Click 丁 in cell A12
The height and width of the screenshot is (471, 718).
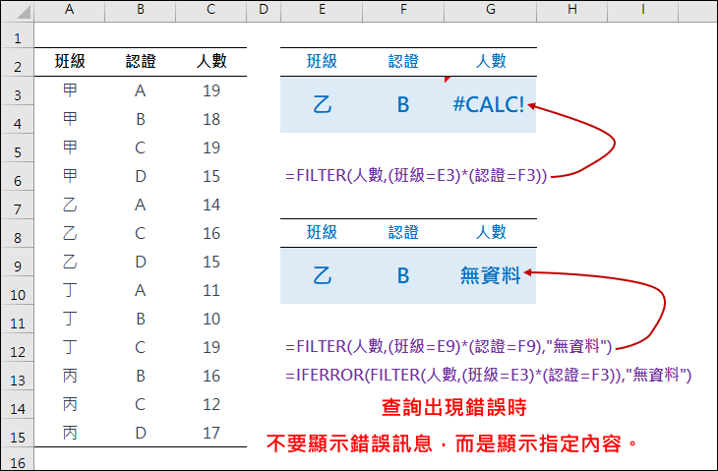tap(70, 347)
